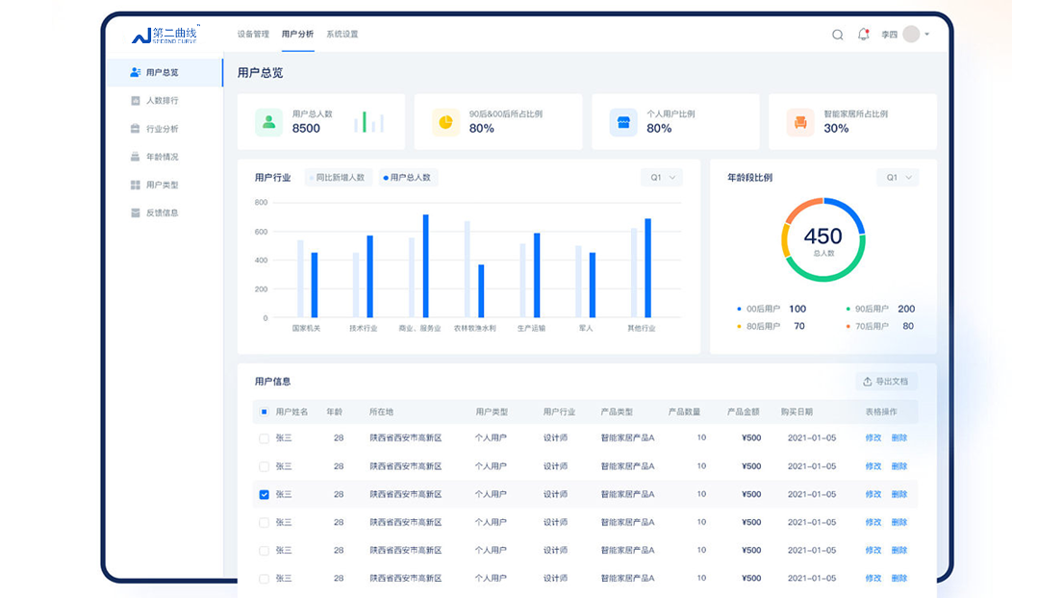This screenshot has height=598, width=1063.
Task: Click the 行业分析 briefcase icon
Action: (x=136, y=129)
